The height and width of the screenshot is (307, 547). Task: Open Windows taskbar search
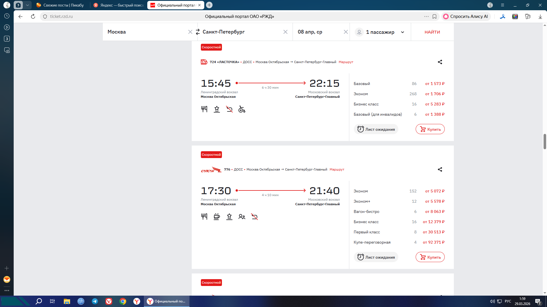point(39,301)
